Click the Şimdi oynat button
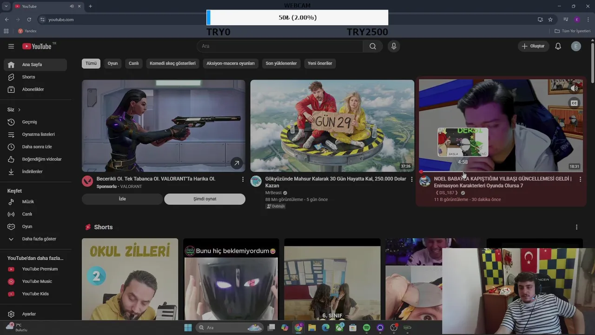This screenshot has width=595, height=335. (205, 199)
